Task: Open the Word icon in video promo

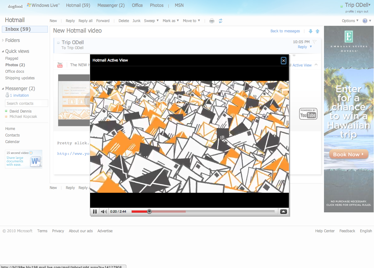Action: pyautogui.click(x=35, y=161)
